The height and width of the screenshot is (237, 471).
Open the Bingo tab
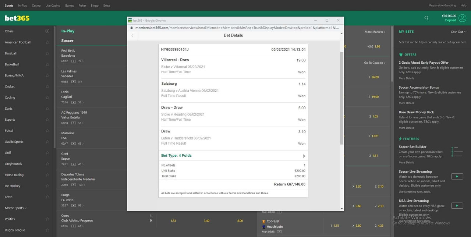[x=95, y=6]
